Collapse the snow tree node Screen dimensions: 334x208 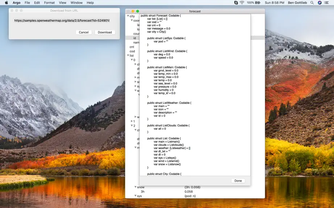click(135, 187)
